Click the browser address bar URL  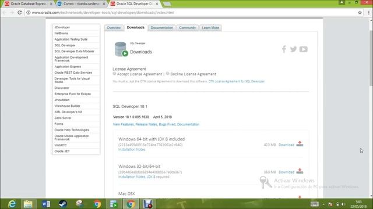click(x=103, y=13)
